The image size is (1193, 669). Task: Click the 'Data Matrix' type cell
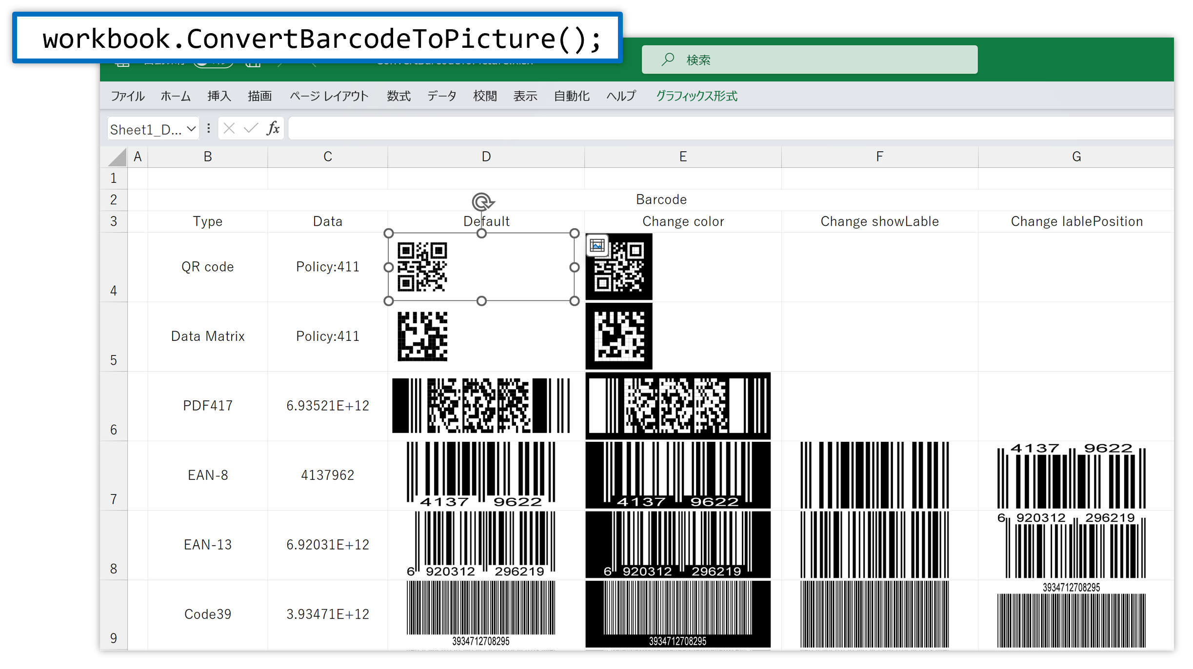click(x=208, y=336)
